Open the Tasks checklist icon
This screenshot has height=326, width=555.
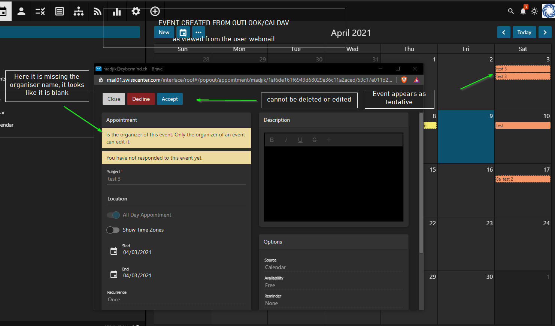tap(40, 11)
